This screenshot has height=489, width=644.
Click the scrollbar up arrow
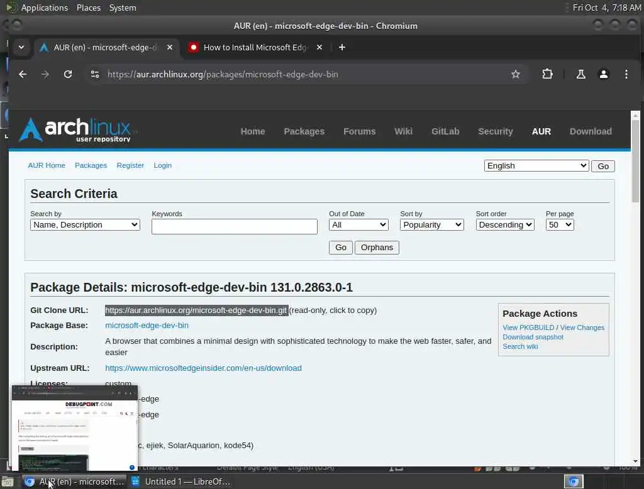[635, 116]
